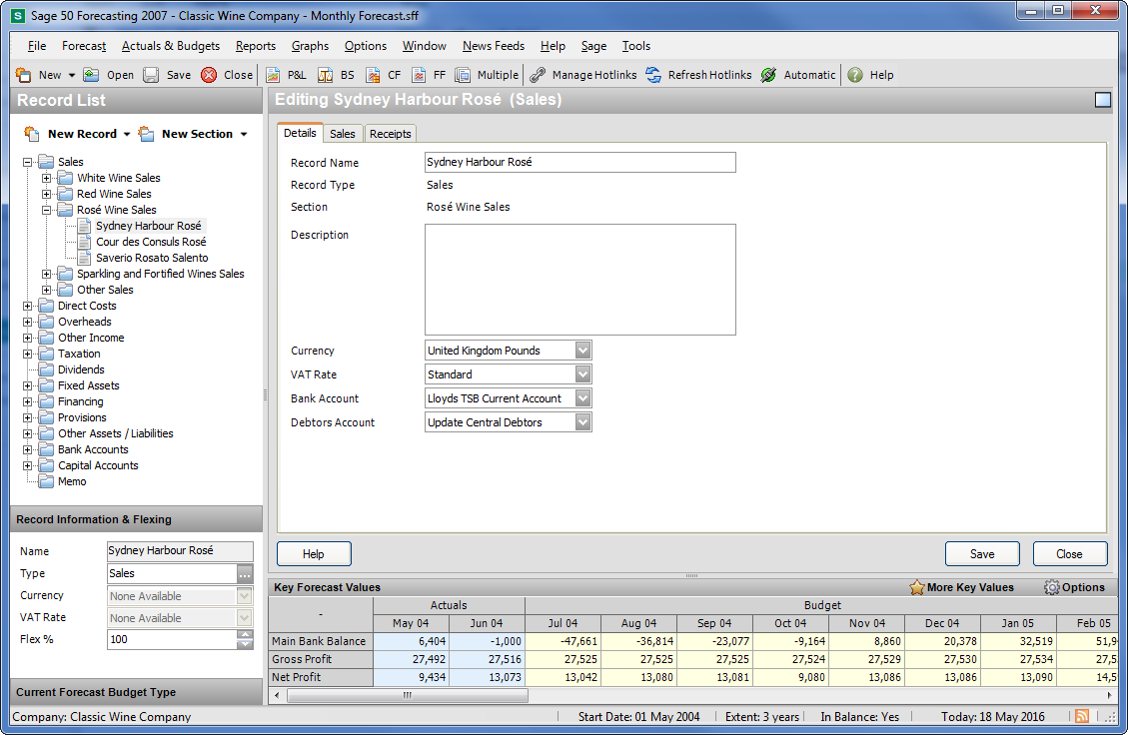
Task: Switch to the Sales tab
Action: (343, 134)
